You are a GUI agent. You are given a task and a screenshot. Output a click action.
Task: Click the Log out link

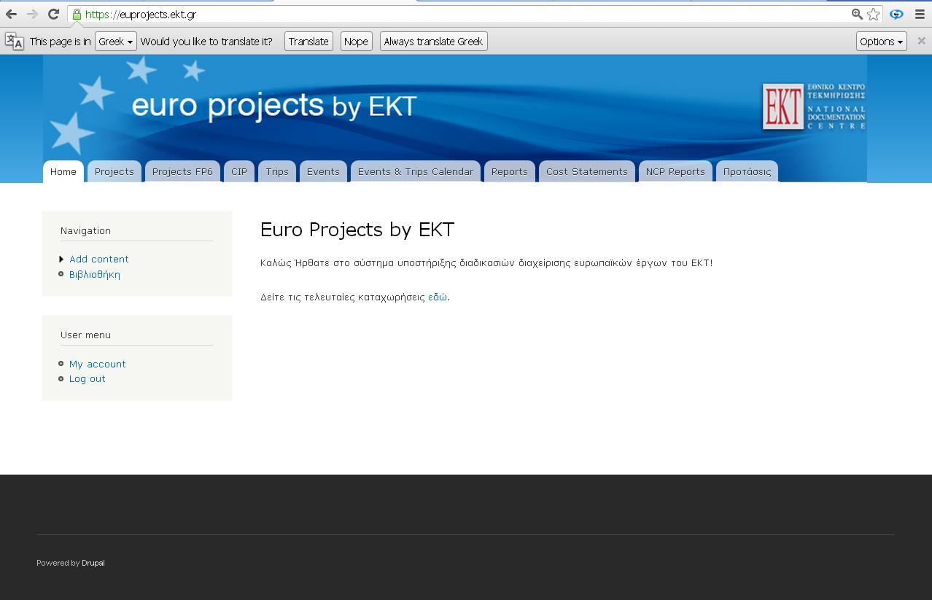[88, 378]
